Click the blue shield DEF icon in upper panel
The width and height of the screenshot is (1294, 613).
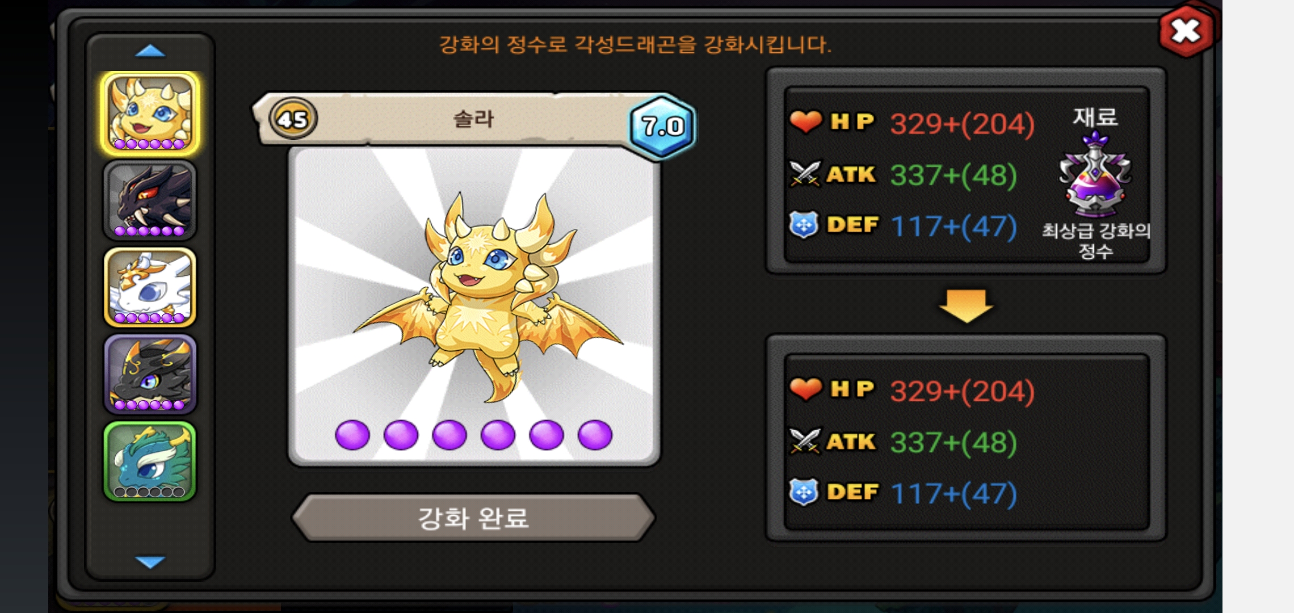804,225
